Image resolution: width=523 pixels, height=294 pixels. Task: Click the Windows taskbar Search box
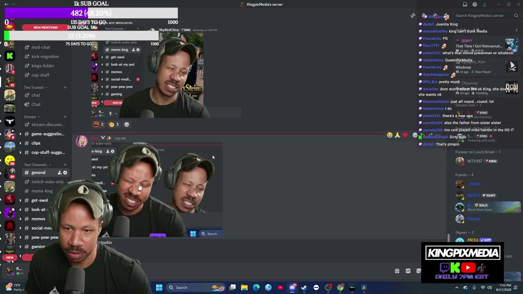pos(196,287)
